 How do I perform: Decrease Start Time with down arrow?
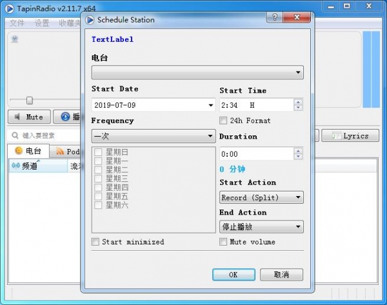tap(298, 108)
